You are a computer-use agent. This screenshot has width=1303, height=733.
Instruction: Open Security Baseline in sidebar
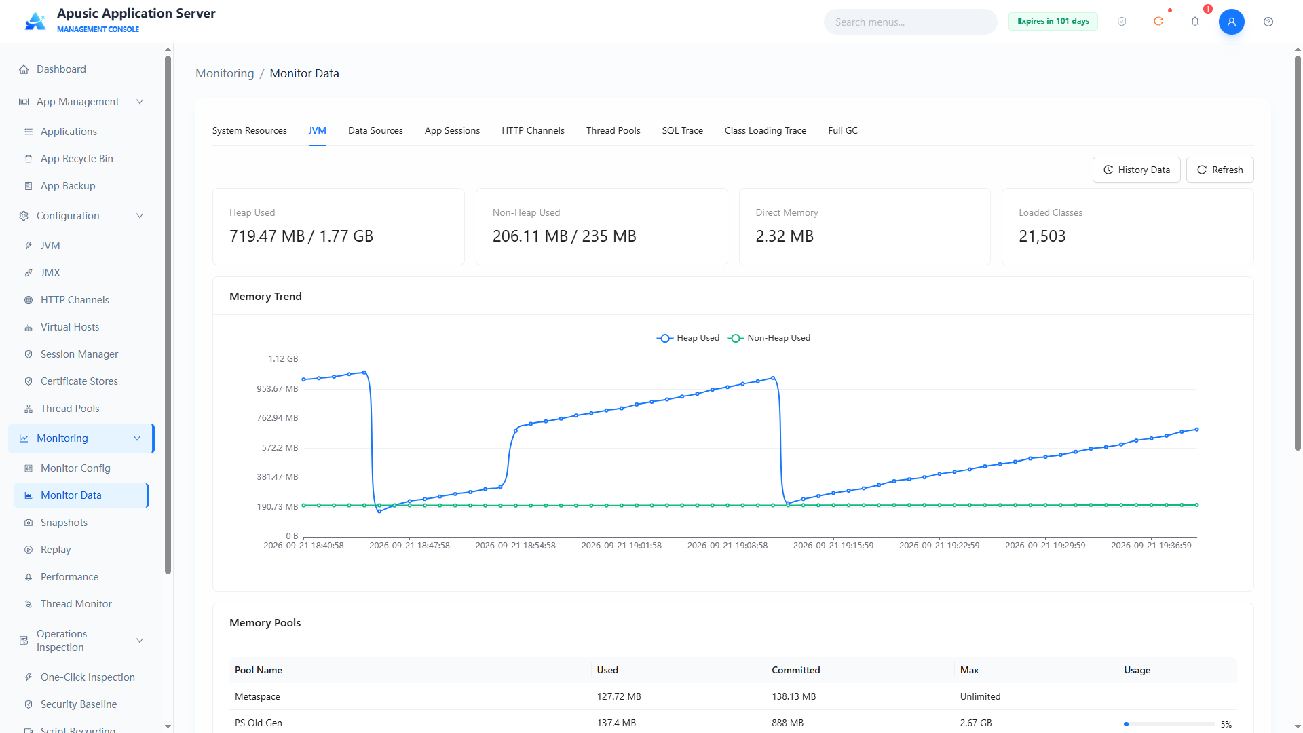(x=79, y=704)
